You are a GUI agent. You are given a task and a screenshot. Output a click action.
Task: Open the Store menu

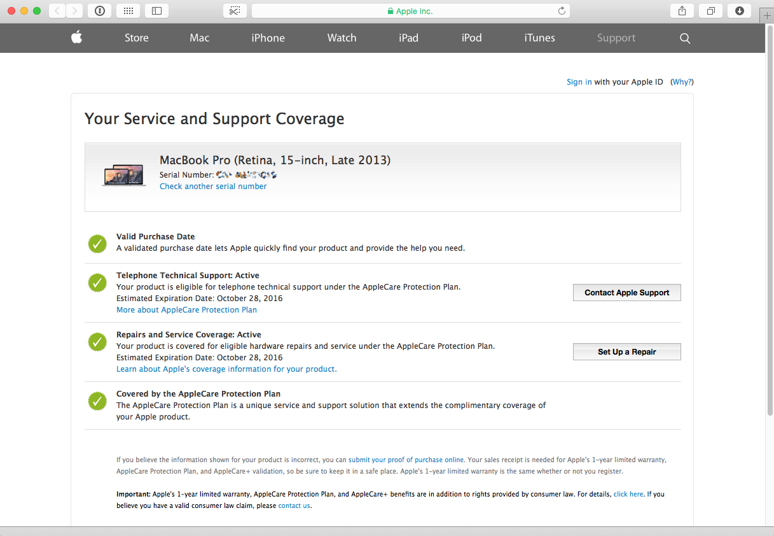coord(137,38)
